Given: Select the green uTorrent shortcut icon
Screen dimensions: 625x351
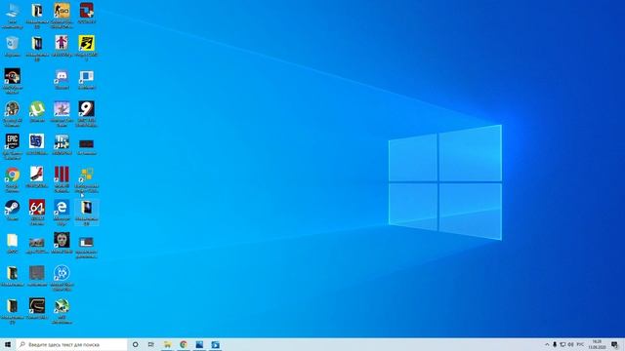Looking at the screenshot, I should click(x=37, y=109).
